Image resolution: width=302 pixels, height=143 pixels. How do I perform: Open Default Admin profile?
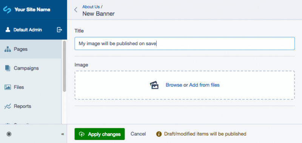point(28,30)
